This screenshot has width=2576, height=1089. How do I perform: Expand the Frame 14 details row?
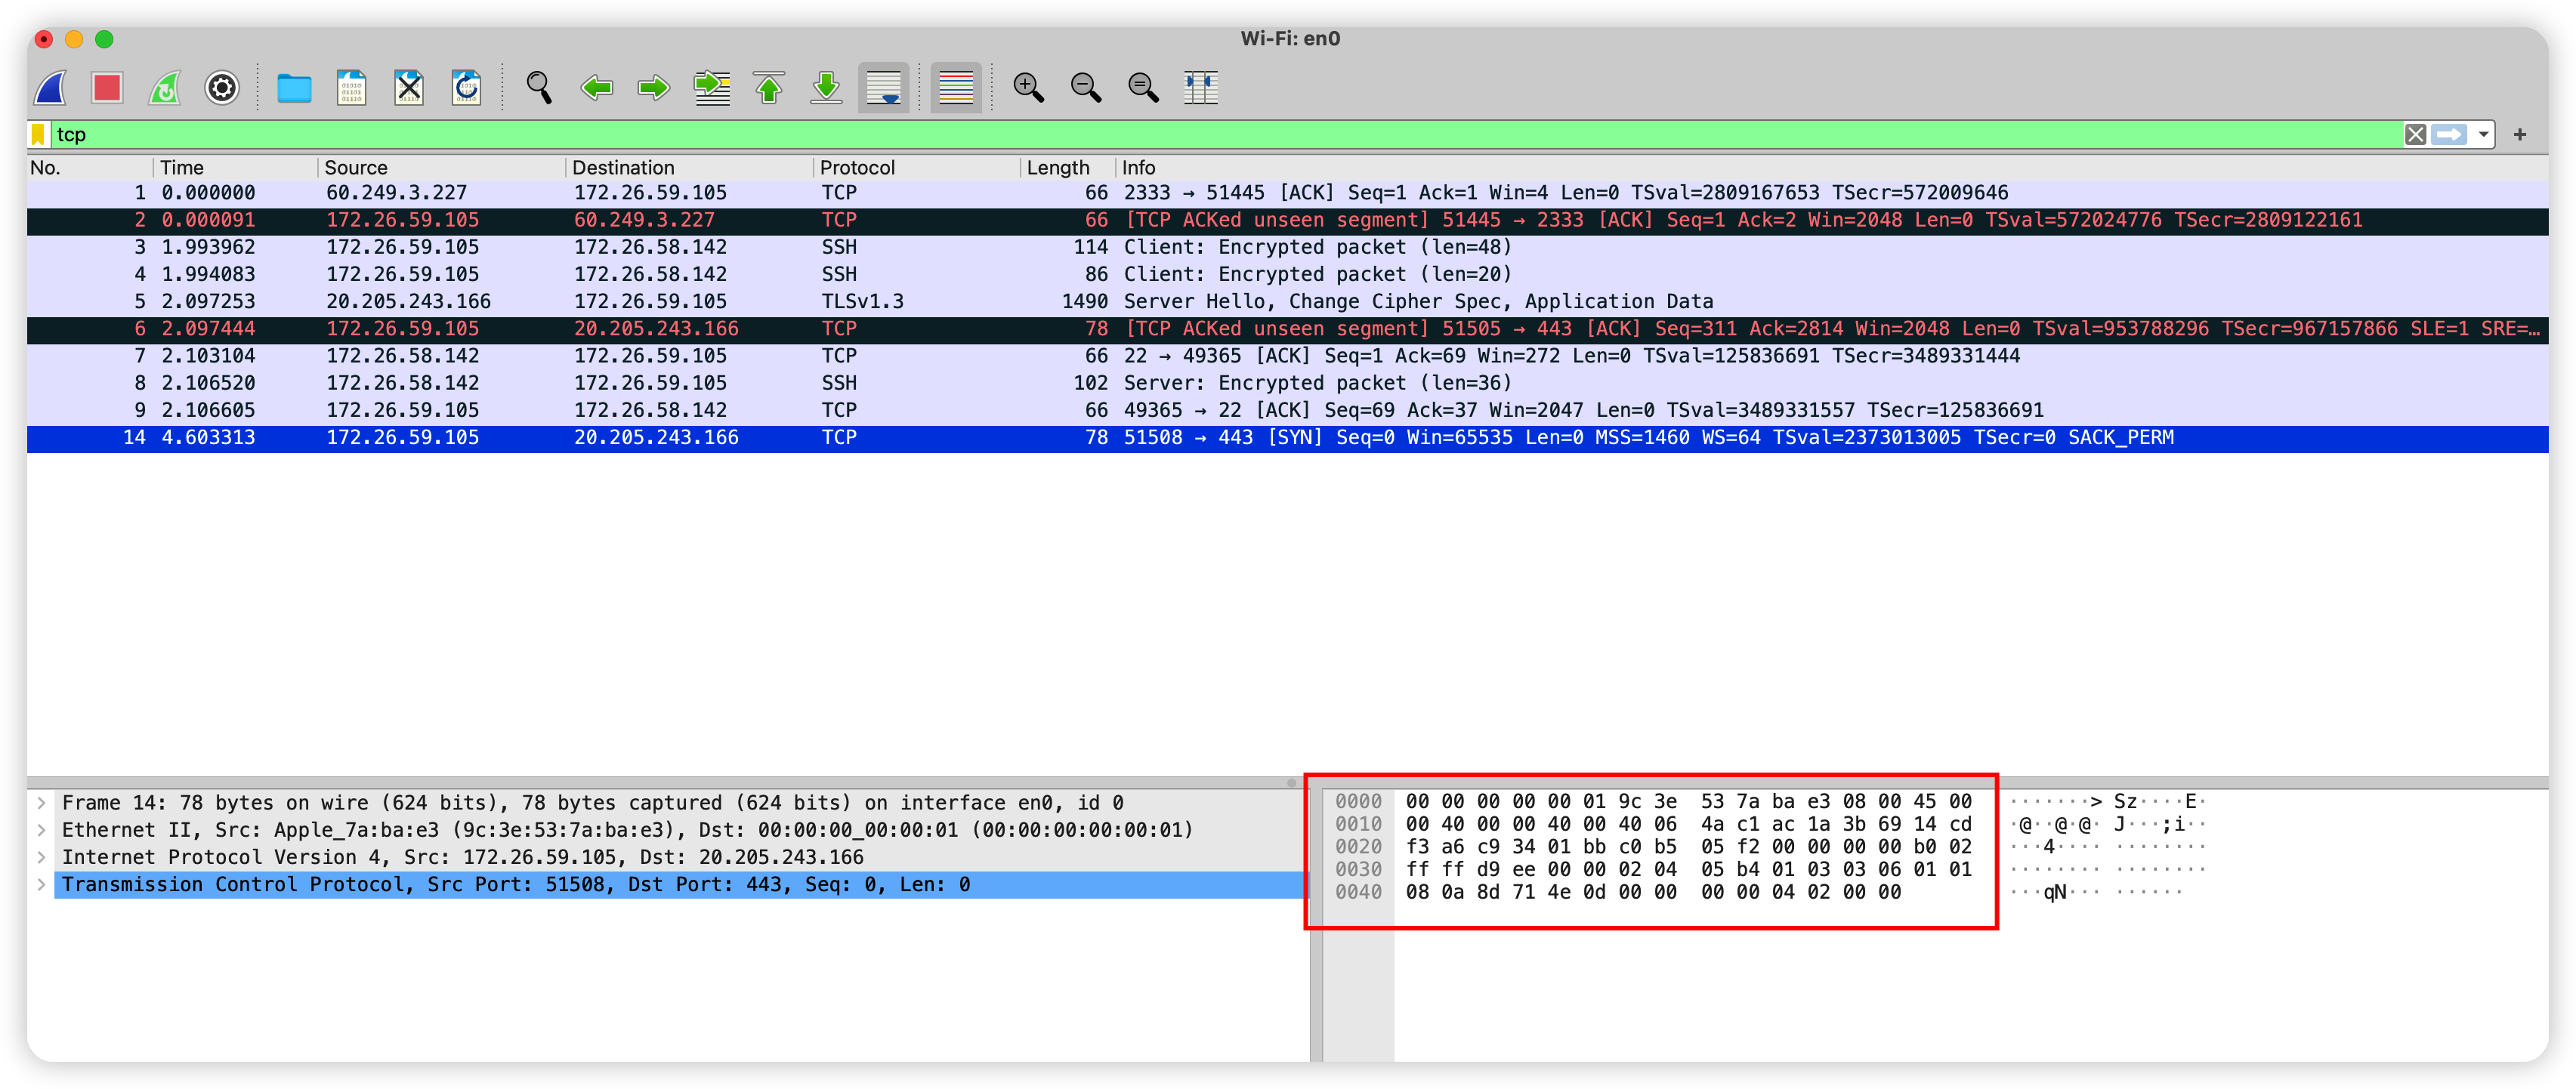pyautogui.click(x=41, y=803)
